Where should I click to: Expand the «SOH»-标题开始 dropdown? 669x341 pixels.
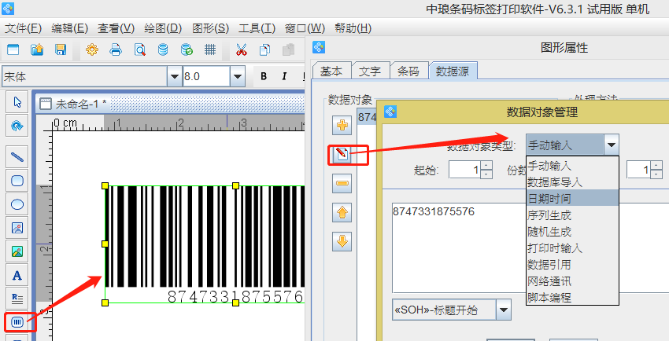(503, 310)
